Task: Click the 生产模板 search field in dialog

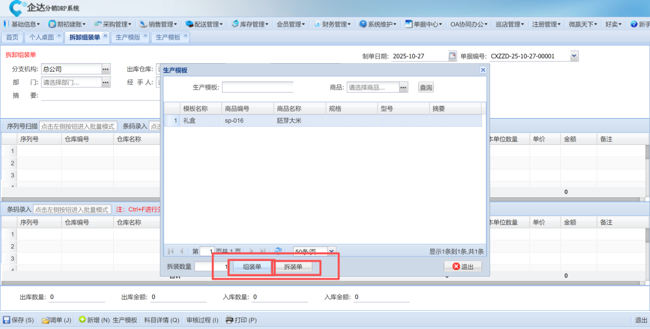Action: 258,87
